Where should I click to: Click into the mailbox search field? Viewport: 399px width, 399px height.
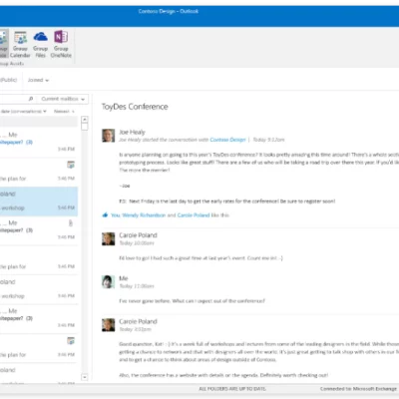pyautogui.click(x=13, y=99)
